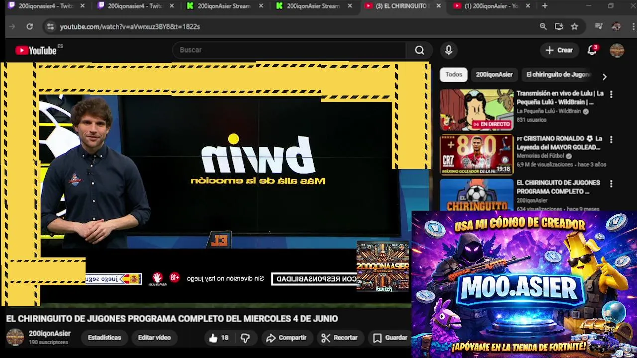637x358 pixels.
Task: Click the Editar vídeo button
Action: pyautogui.click(x=154, y=337)
